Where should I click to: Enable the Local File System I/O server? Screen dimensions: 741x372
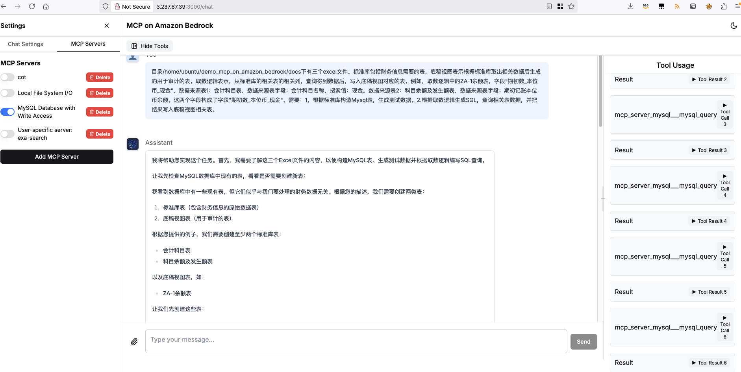7,93
